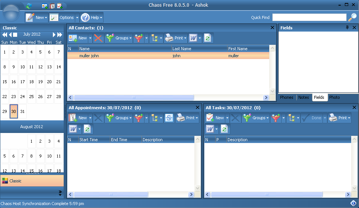Click appointments horizontal scrollbar thumb

click(x=111, y=195)
